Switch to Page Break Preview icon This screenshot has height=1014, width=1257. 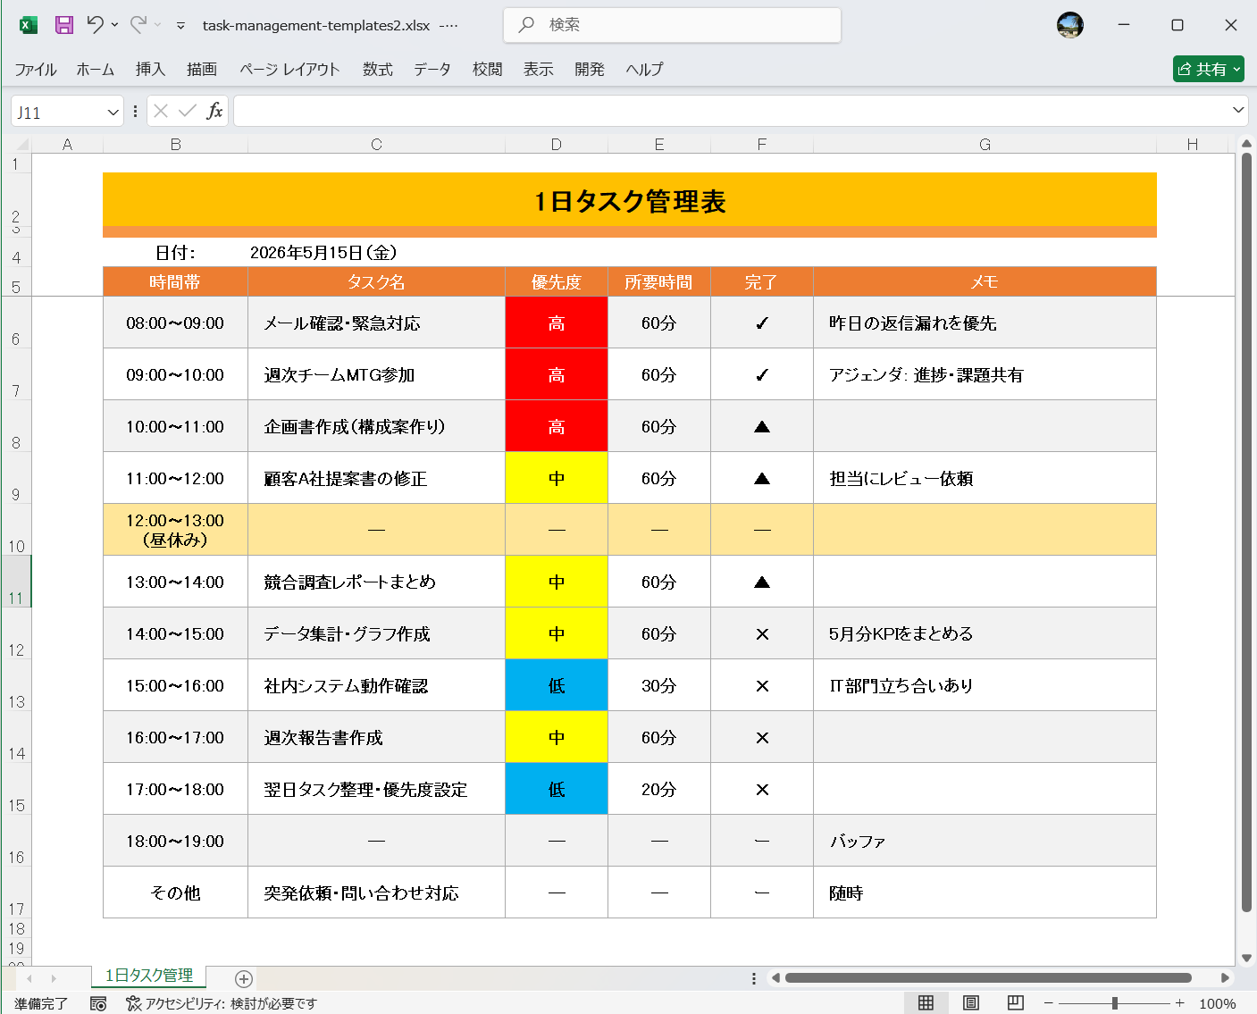(x=1015, y=1003)
